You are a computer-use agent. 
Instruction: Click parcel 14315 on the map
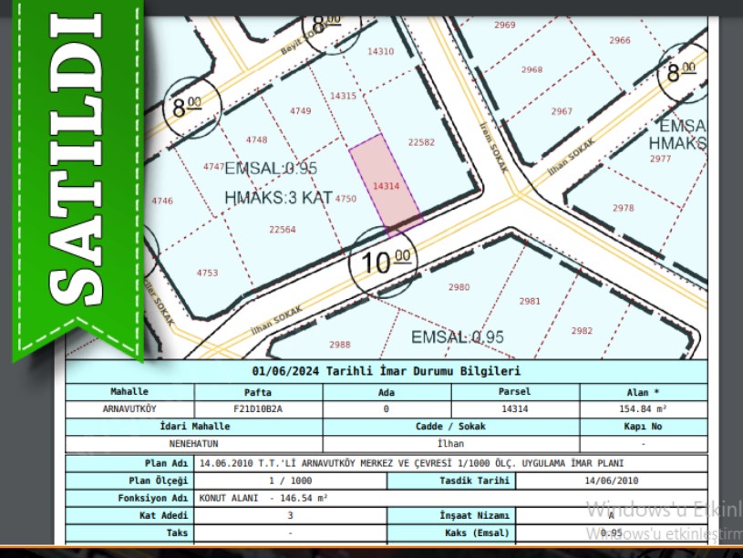coord(343,96)
